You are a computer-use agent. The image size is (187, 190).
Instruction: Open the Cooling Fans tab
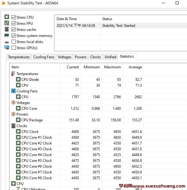(x=44, y=57)
